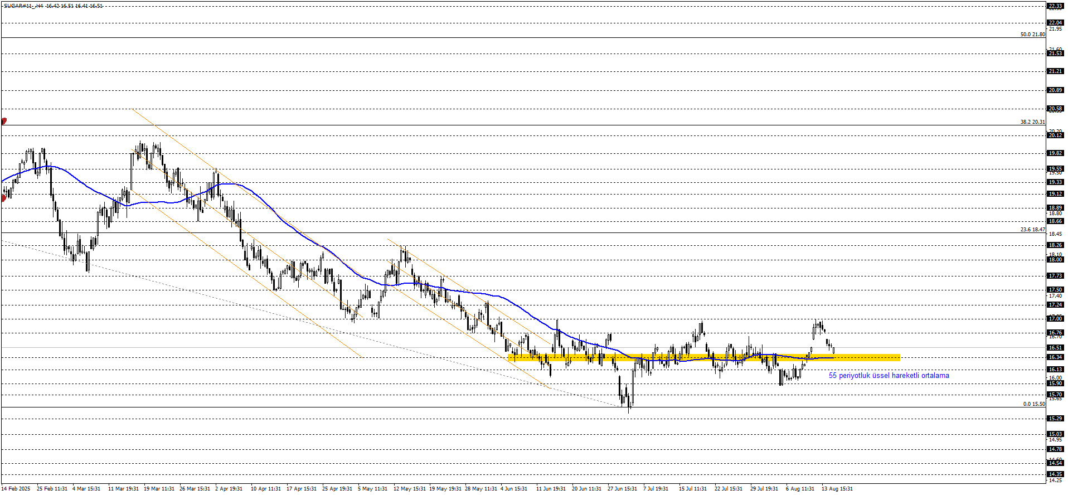Screen dimensions: 1068x495
Task: Click the time axis label '2 Apr 19:31'
Action: point(229,489)
